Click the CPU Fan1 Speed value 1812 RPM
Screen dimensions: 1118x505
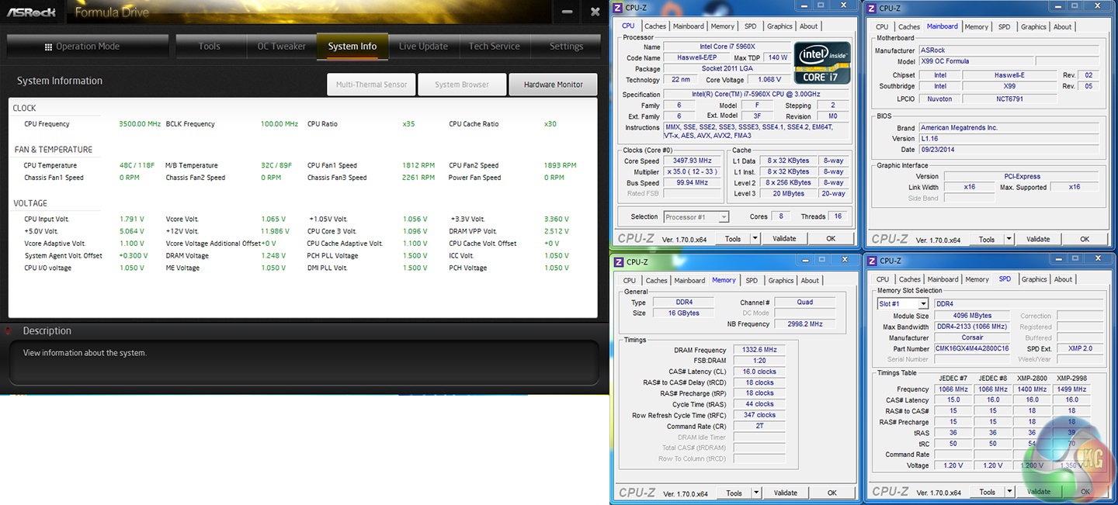[x=418, y=165]
